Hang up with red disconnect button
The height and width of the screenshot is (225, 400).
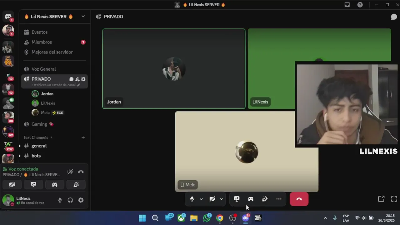[299, 199]
